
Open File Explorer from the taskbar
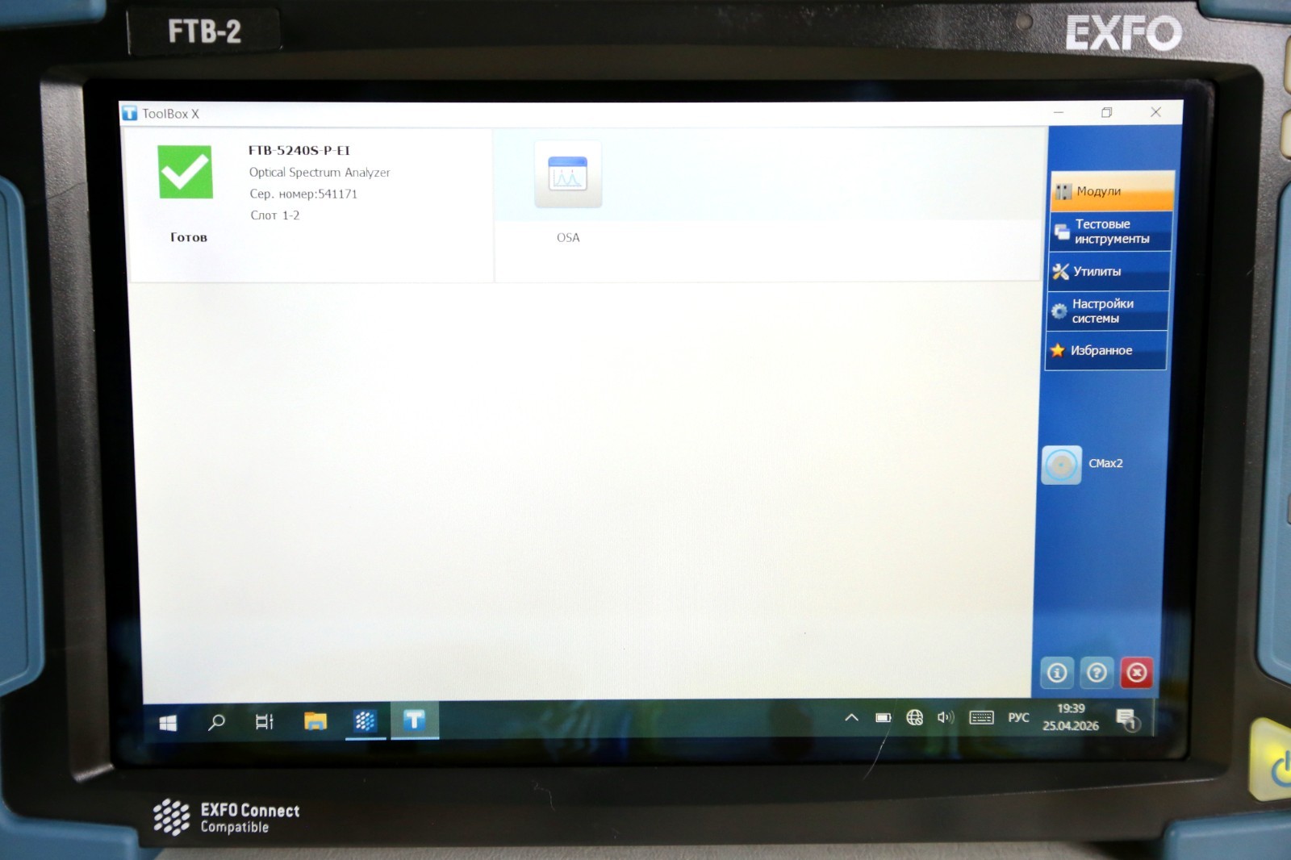(x=315, y=721)
